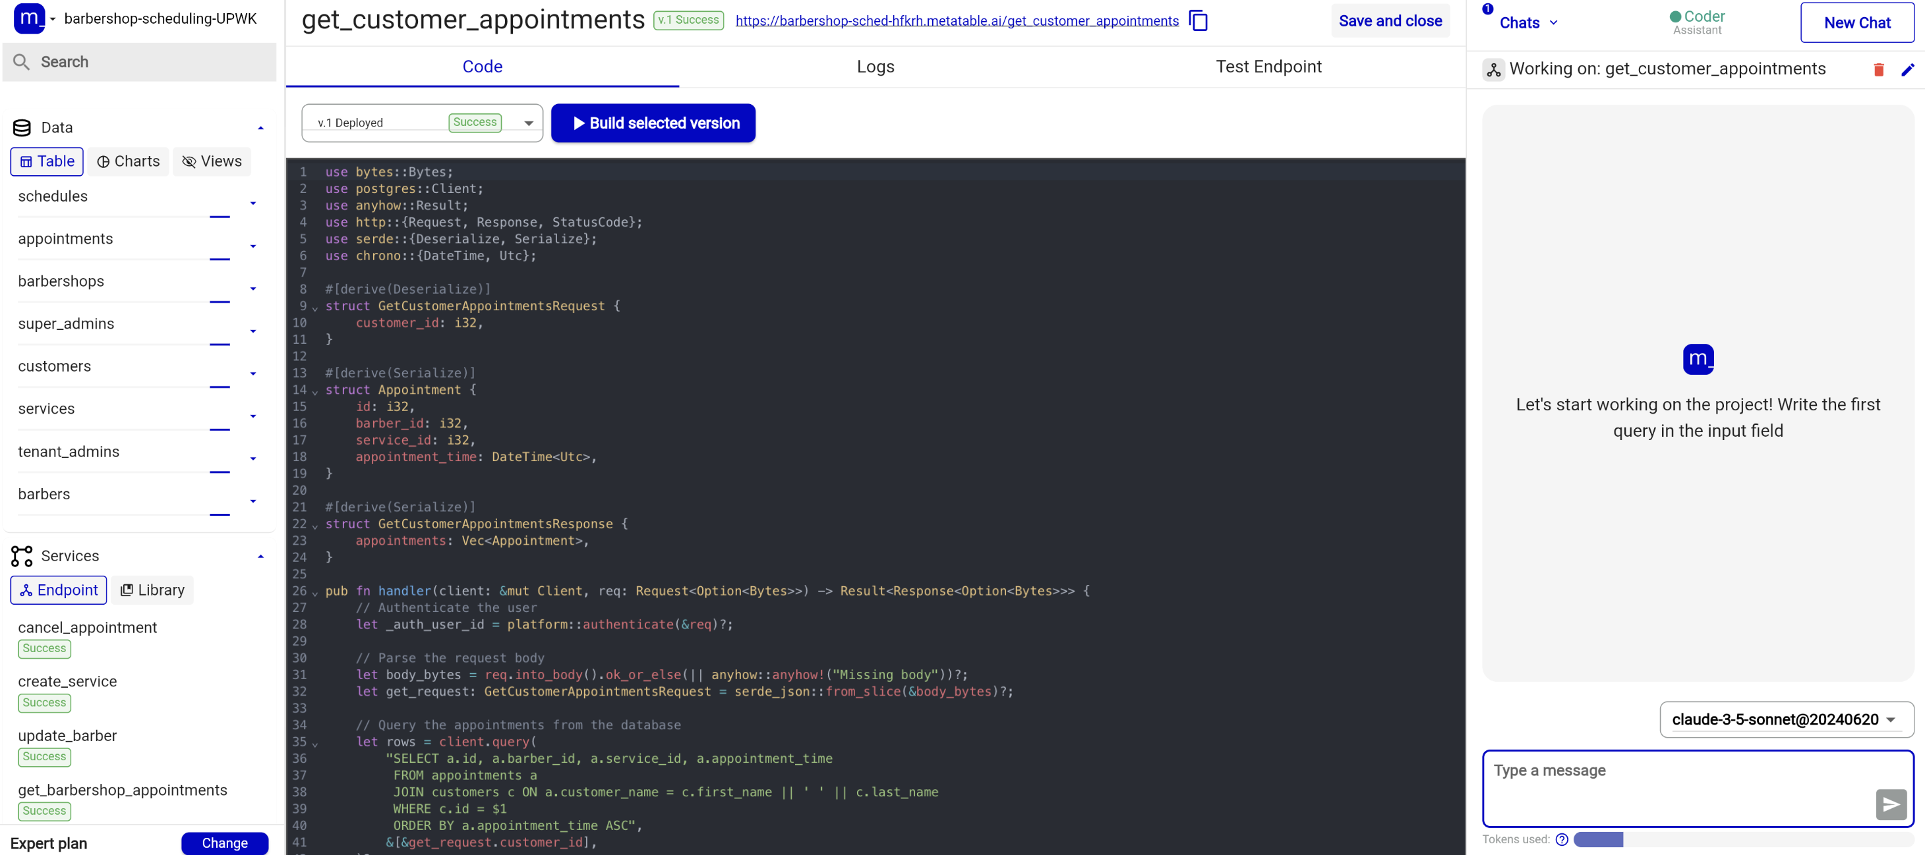This screenshot has height=855, width=1925.
Task: Collapse the Data section
Action: (260, 128)
